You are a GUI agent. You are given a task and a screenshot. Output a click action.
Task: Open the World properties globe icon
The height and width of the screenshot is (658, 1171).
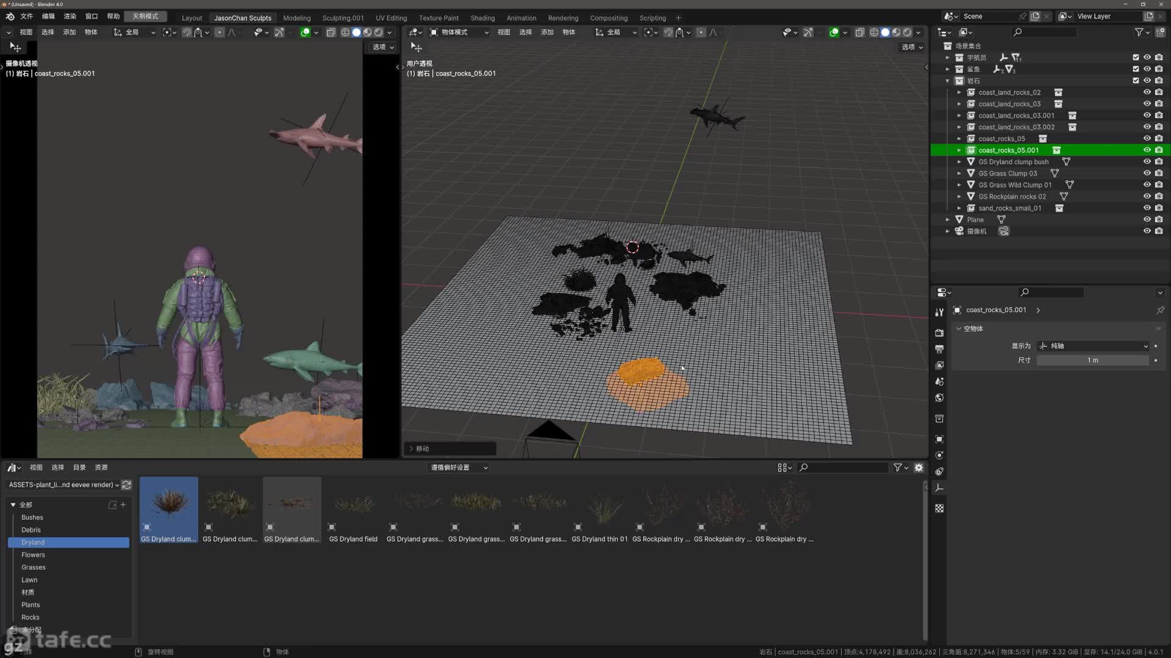pyautogui.click(x=939, y=398)
